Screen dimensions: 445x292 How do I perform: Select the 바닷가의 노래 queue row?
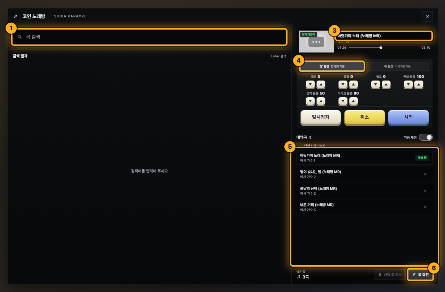[x=365, y=158]
